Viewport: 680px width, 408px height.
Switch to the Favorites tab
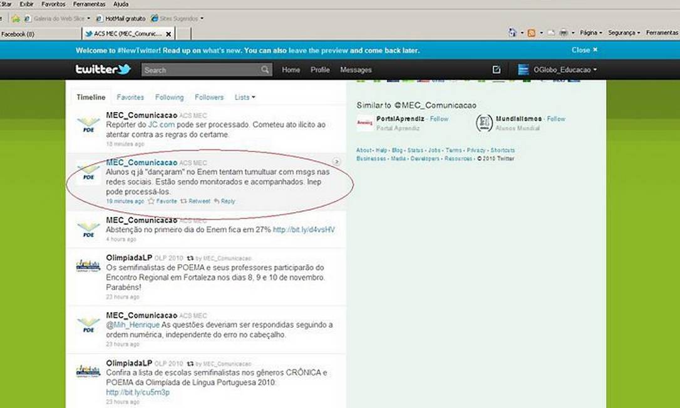click(130, 98)
